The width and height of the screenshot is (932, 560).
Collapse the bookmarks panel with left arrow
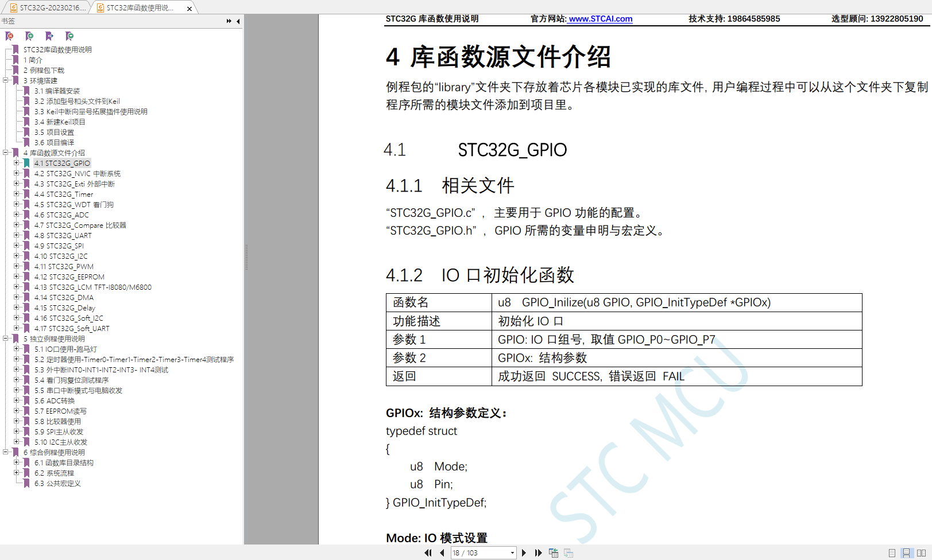click(238, 21)
